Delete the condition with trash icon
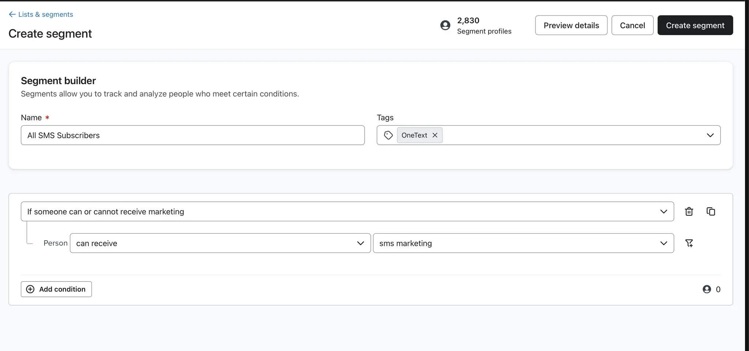Screen dimensions: 749x351 689,211
